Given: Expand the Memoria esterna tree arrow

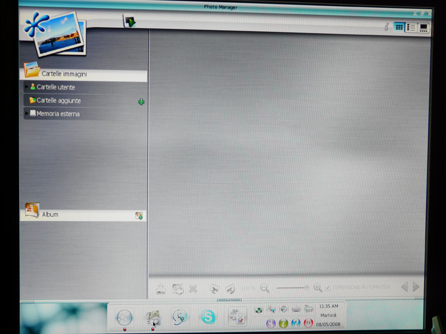Looking at the screenshot, I should click(x=26, y=114).
